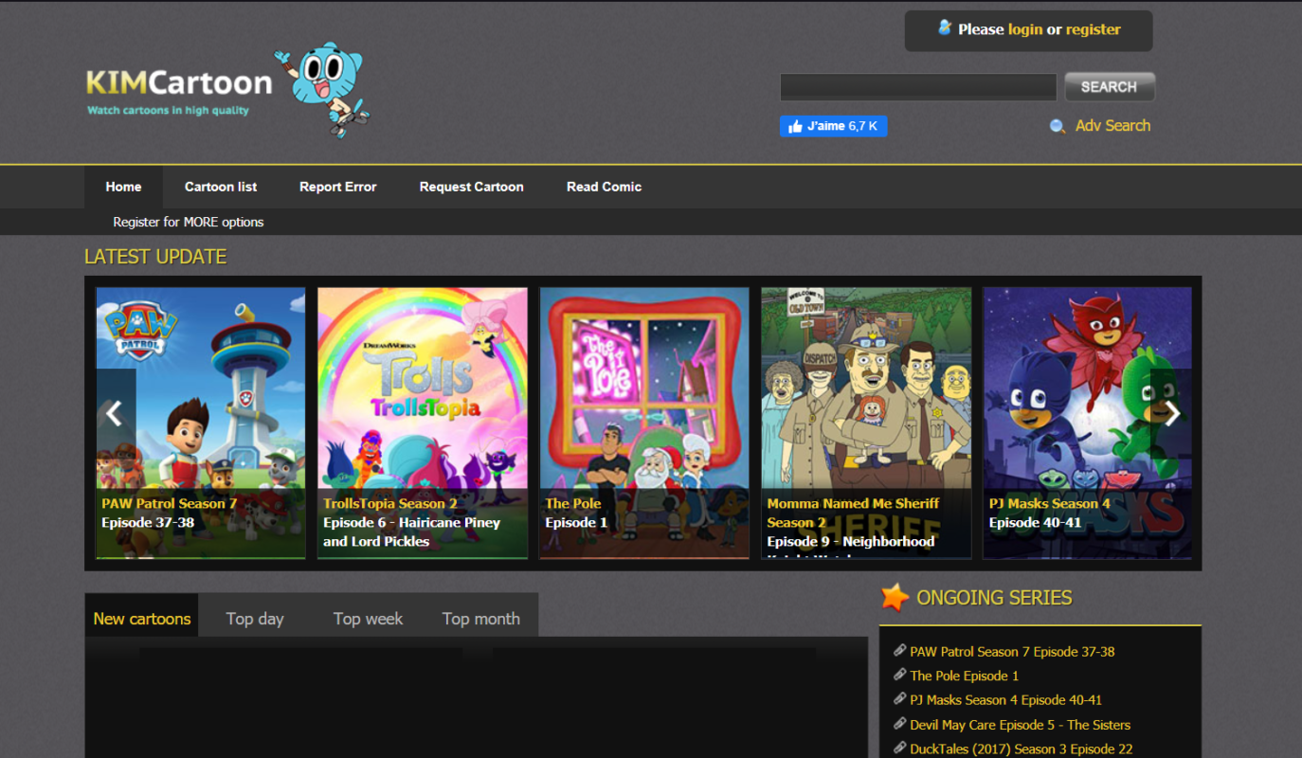This screenshot has width=1302, height=758.
Task: Focus the cartoon search input field
Action: [918, 87]
